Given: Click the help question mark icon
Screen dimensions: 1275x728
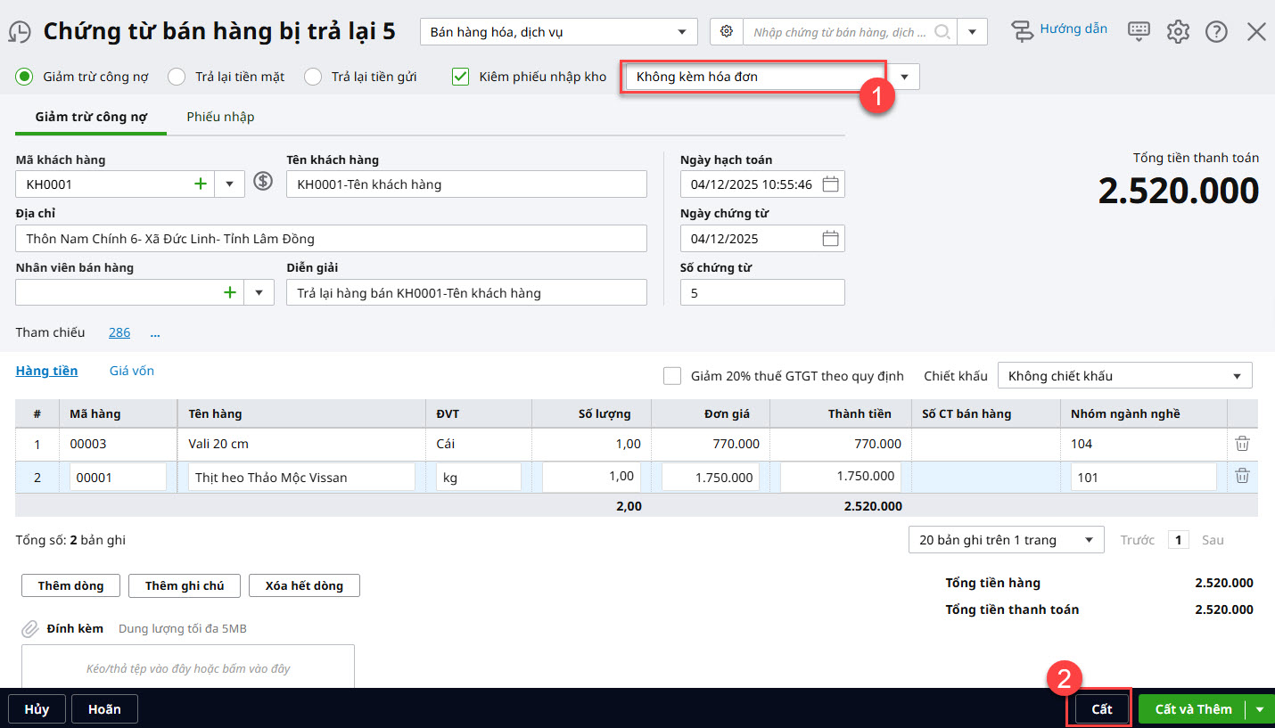Looking at the screenshot, I should [x=1216, y=32].
